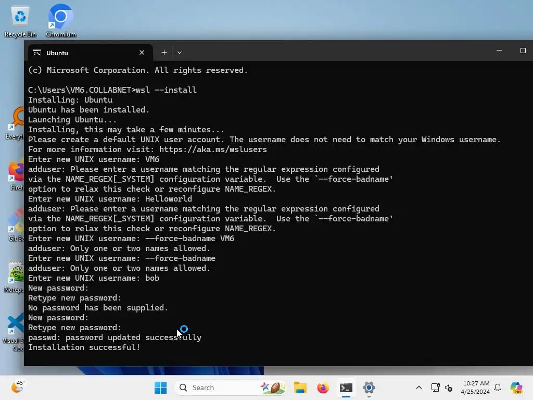Open File Explorer from the taskbar
533x400 pixels.
click(300, 387)
